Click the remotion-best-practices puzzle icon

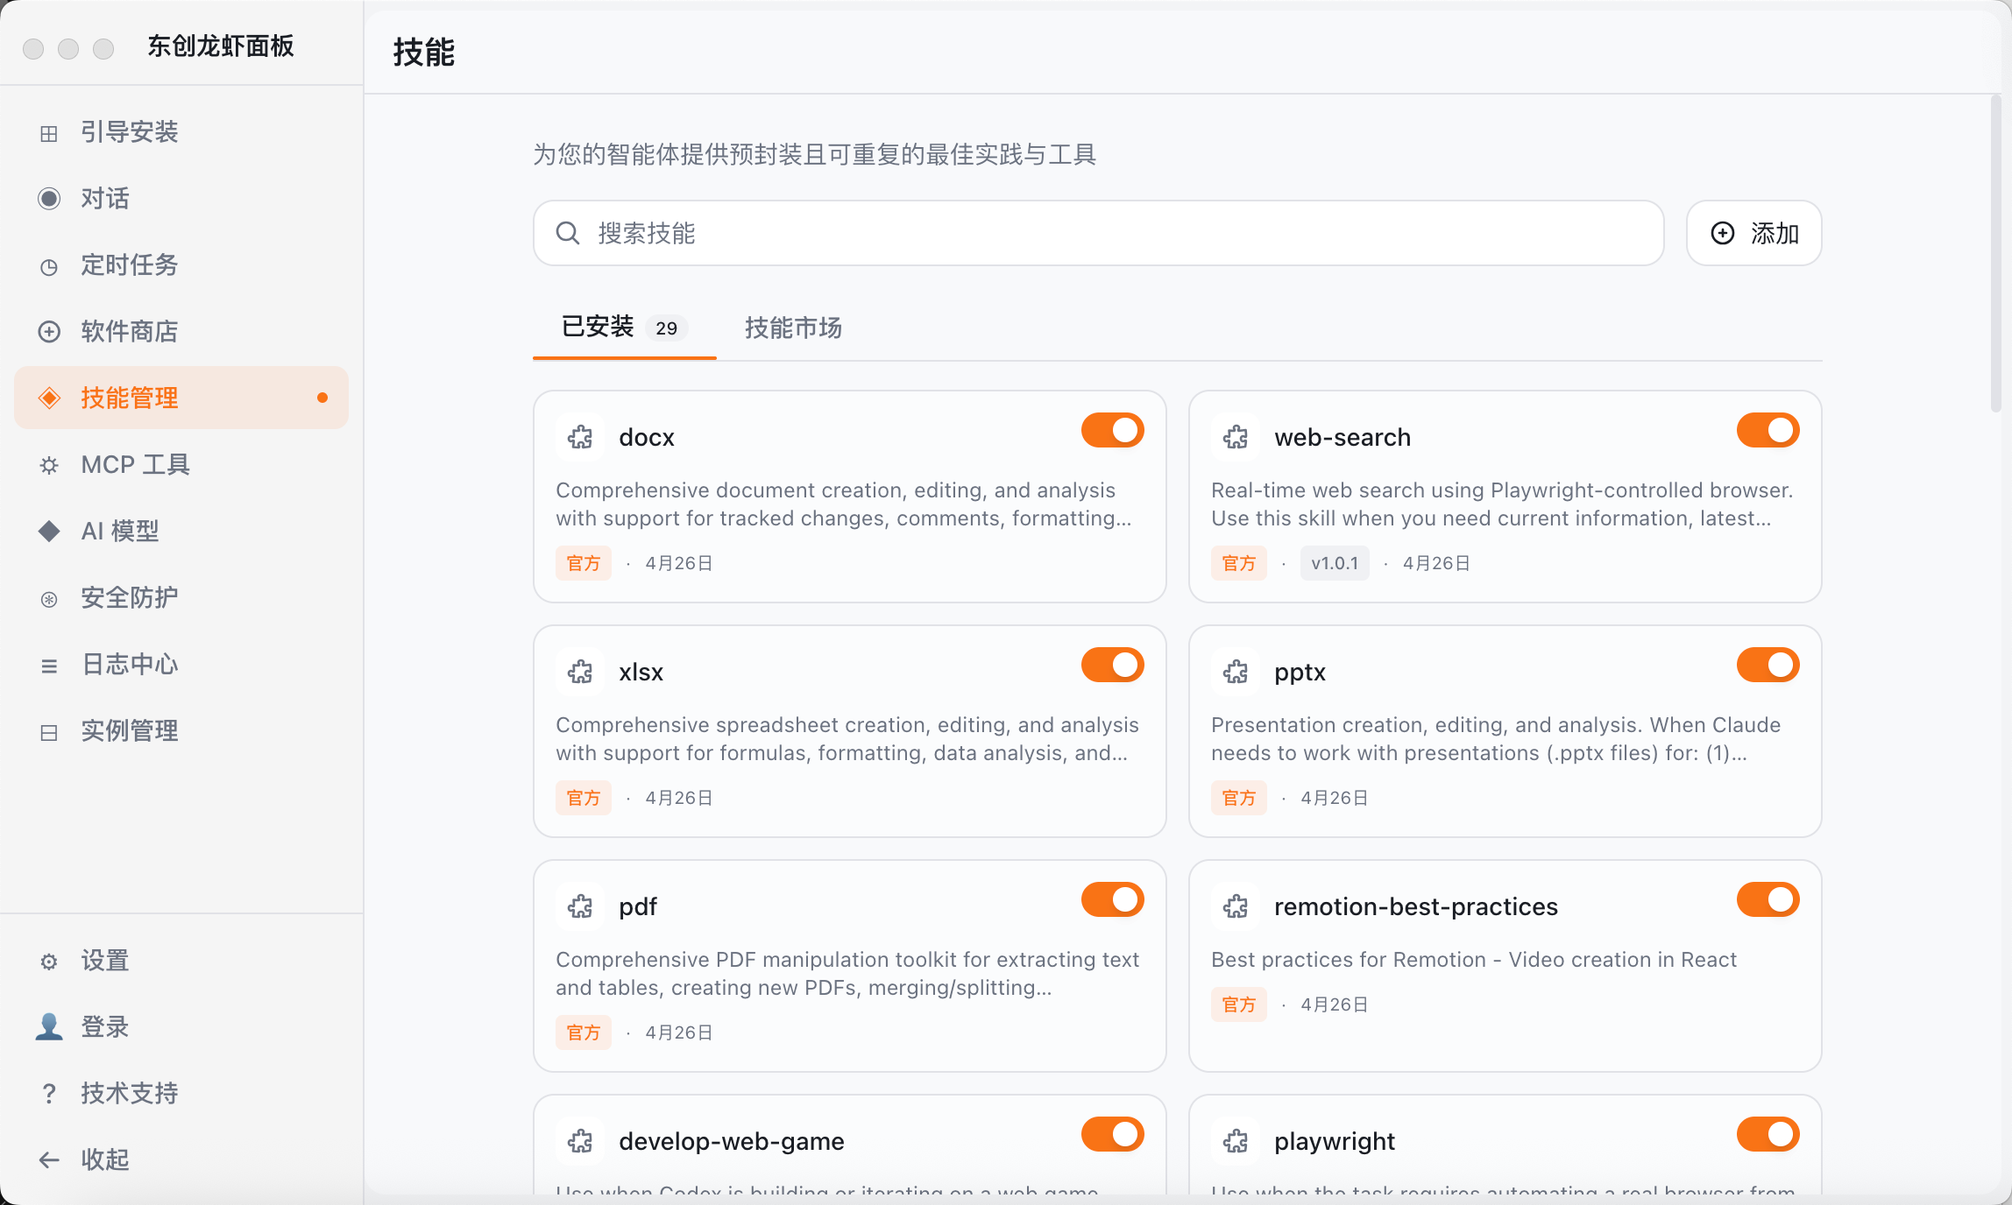pyautogui.click(x=1236, y=906)
